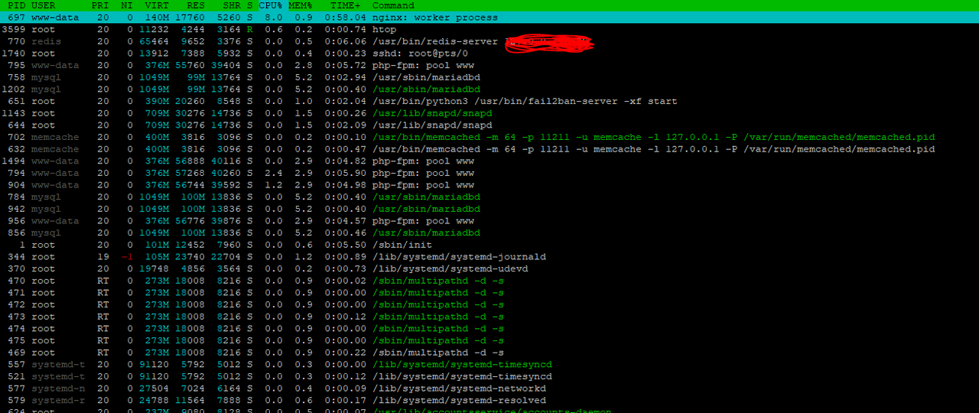Select the systemd-networkd process row
The width and height of the screenshot is (979, 413).
489,389
